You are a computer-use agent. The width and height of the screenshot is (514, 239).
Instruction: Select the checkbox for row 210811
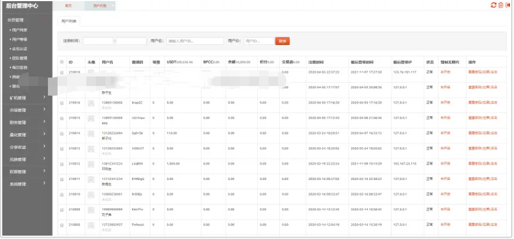62,179
